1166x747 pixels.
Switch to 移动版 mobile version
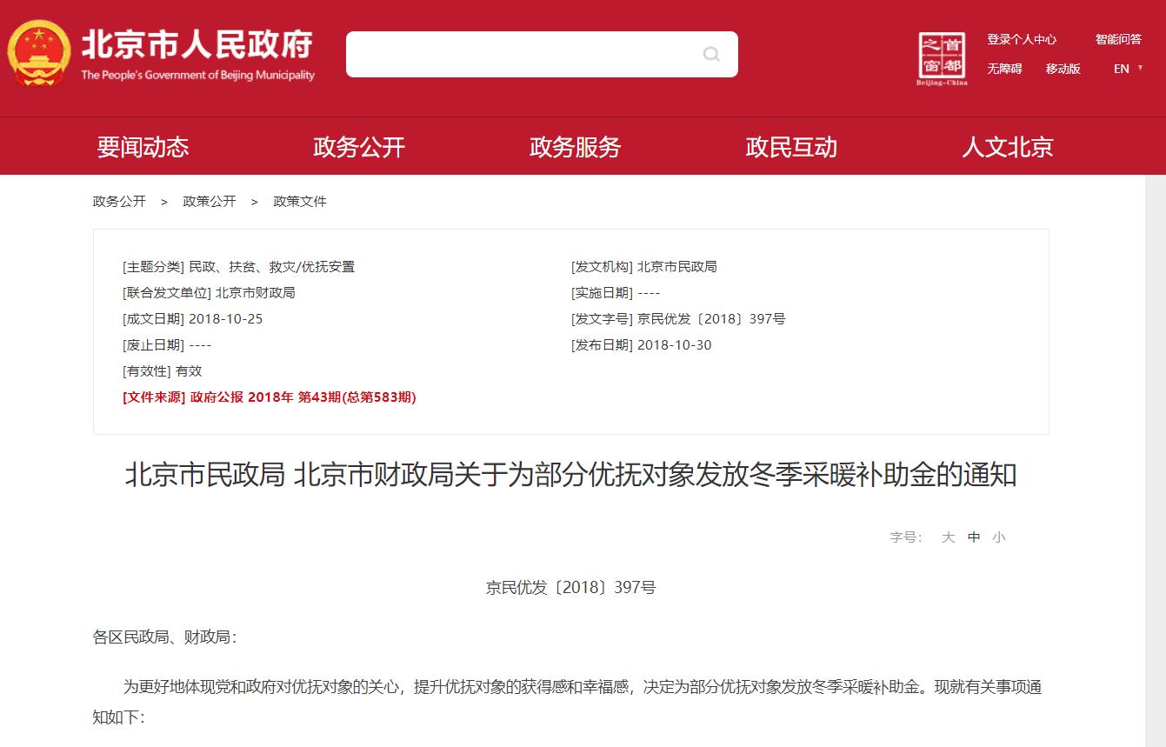[1063, 69]
